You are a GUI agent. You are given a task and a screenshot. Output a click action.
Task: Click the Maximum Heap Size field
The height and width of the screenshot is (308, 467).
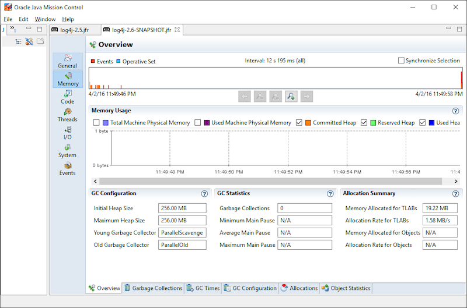182,221
